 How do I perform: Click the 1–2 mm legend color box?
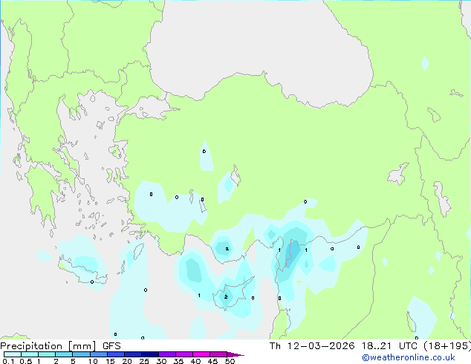(x=47, y=354)
